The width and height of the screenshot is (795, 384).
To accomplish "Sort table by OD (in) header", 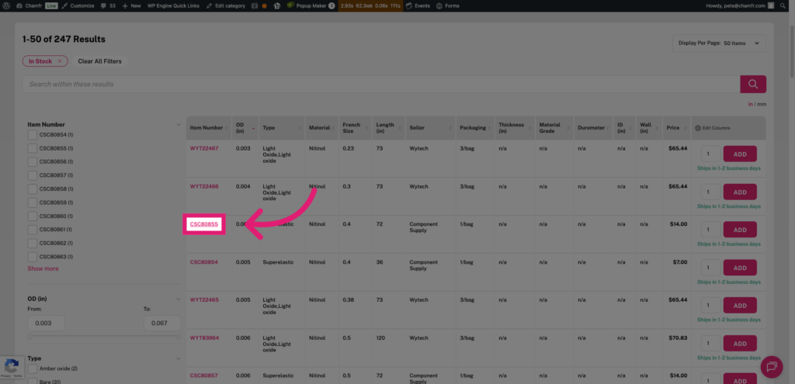I will point(245,128).
